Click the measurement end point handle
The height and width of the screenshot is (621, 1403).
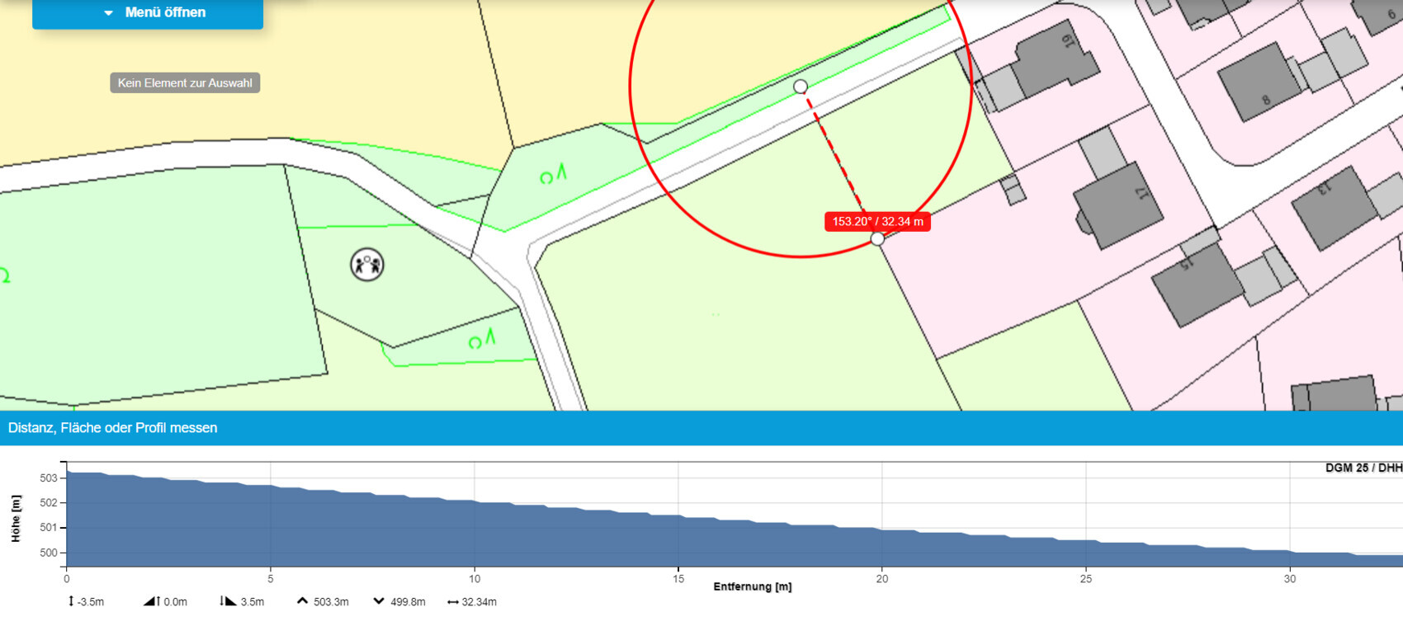coord(877,238)
